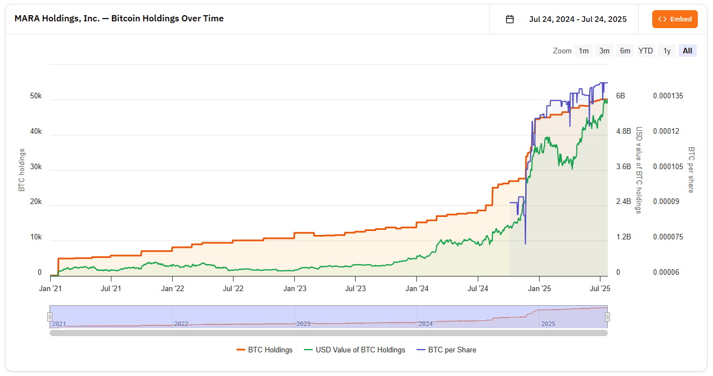Click the Jul '24 x-axis label
This screenshot has width=713, height=376.
pos(478,288)
